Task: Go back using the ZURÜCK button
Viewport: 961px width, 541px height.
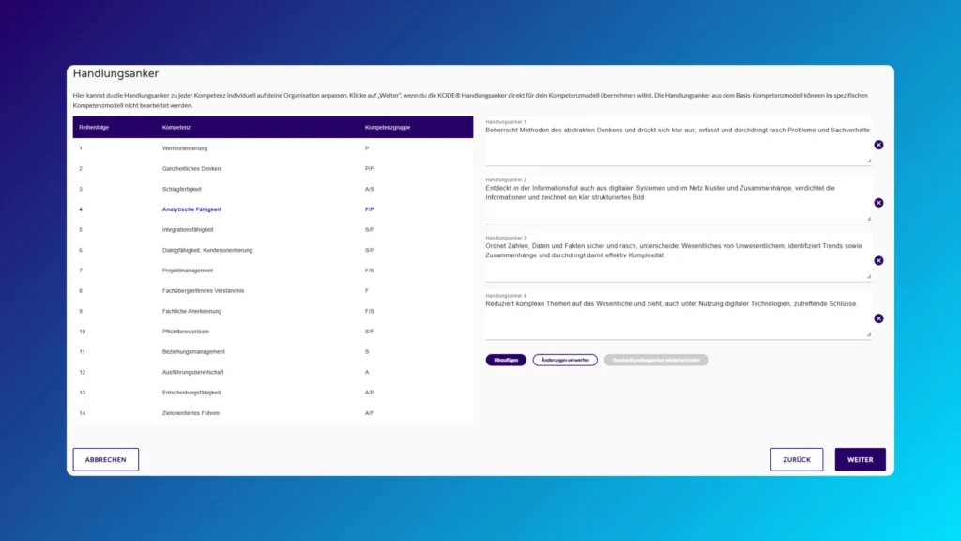Action: (x=797, y=459)
